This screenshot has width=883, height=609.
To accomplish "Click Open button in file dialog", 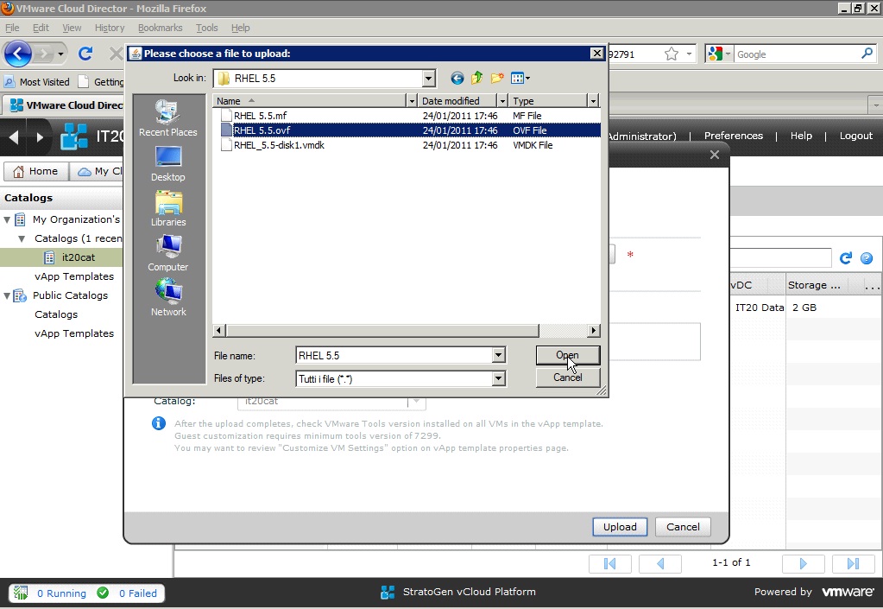I will click(568, 355).
